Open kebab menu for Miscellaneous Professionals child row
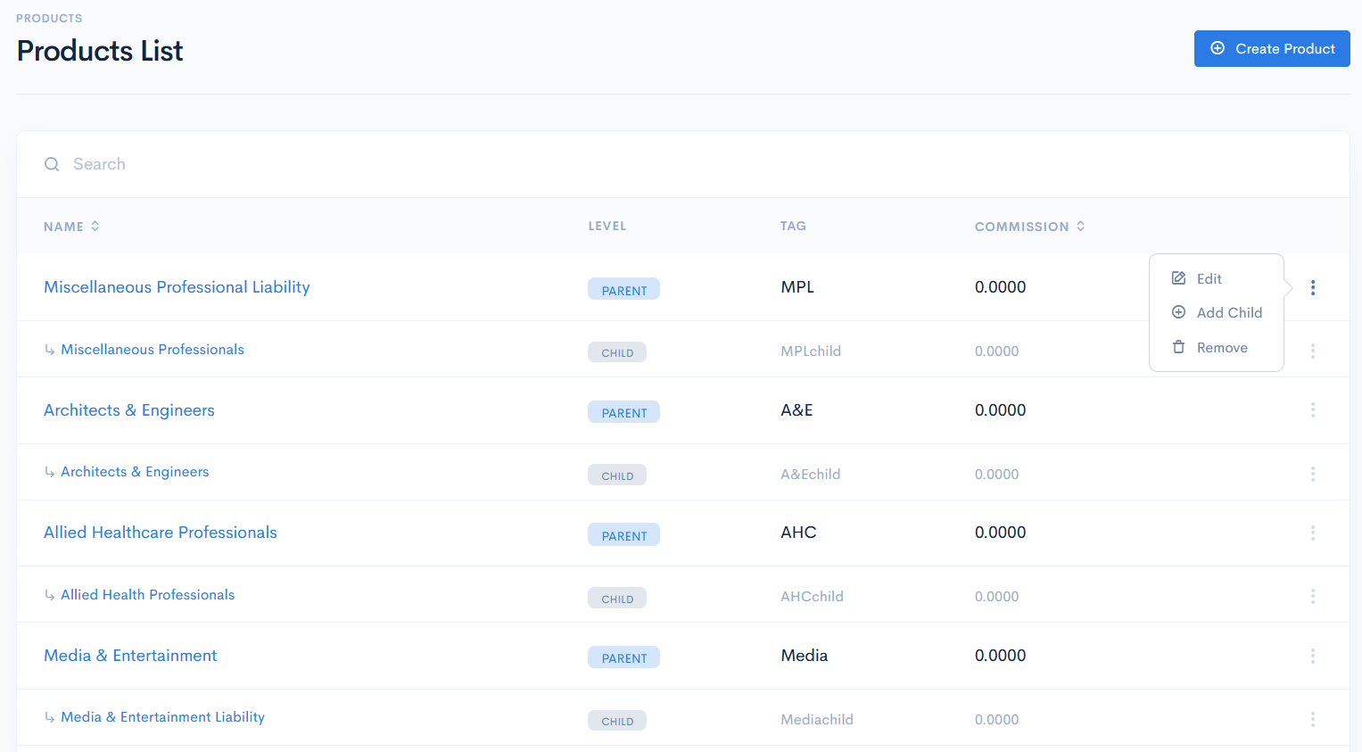The width and height of the screenshot is (1362, 752). (1312, 351)
